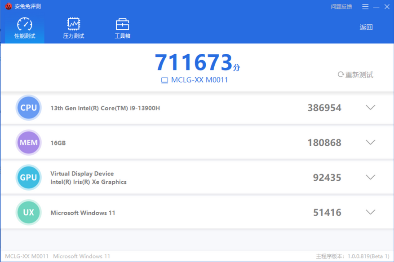Click the 返回 back button
The image size is (394, 262).
point(366,27)
